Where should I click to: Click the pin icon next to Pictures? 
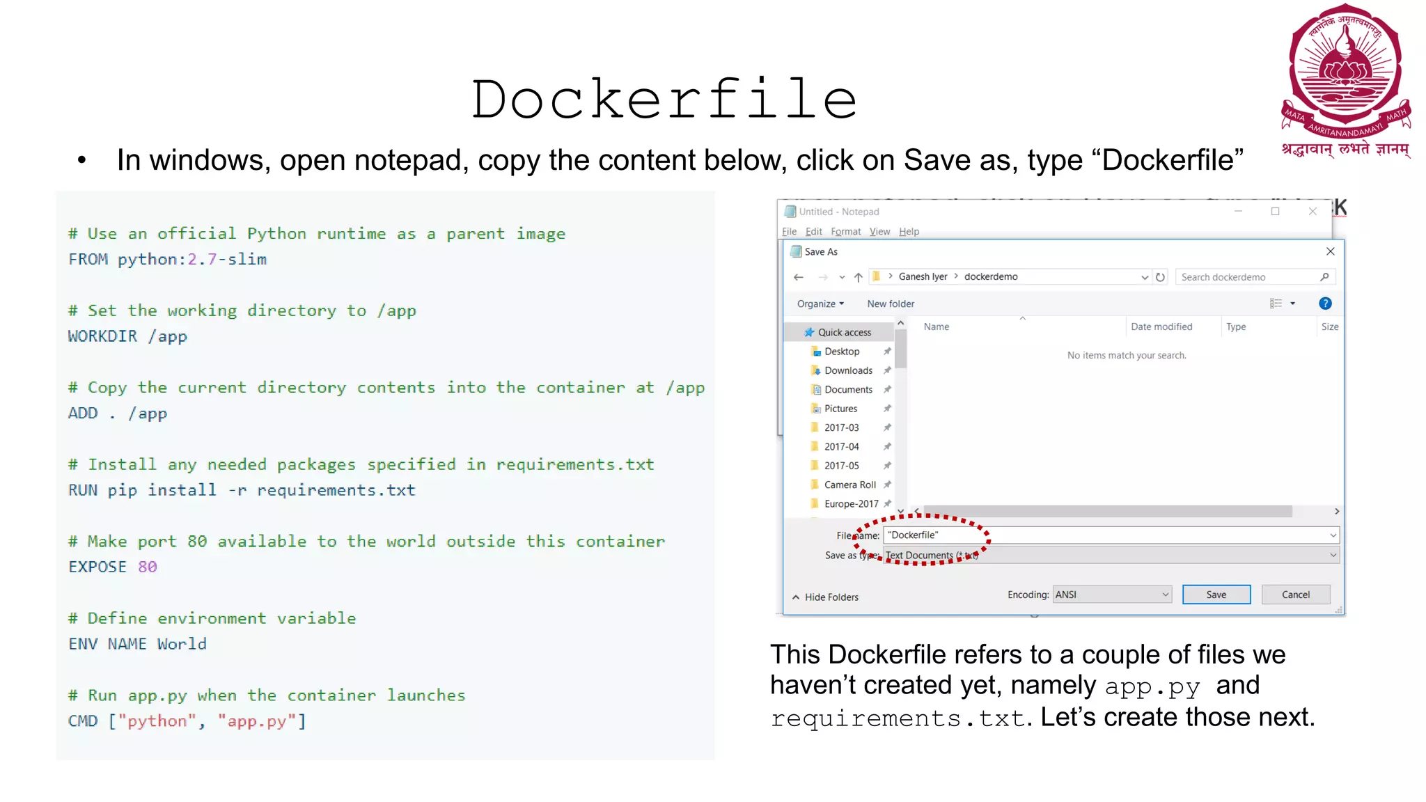[x=887, y=409]
